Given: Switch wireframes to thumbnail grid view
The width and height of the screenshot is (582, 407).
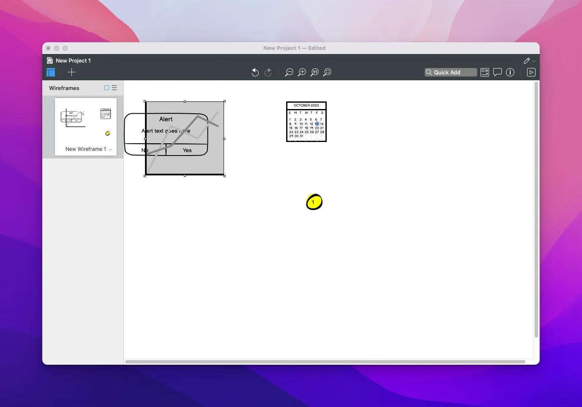Looking at the screenshot, I should click(x=107, y=88).
